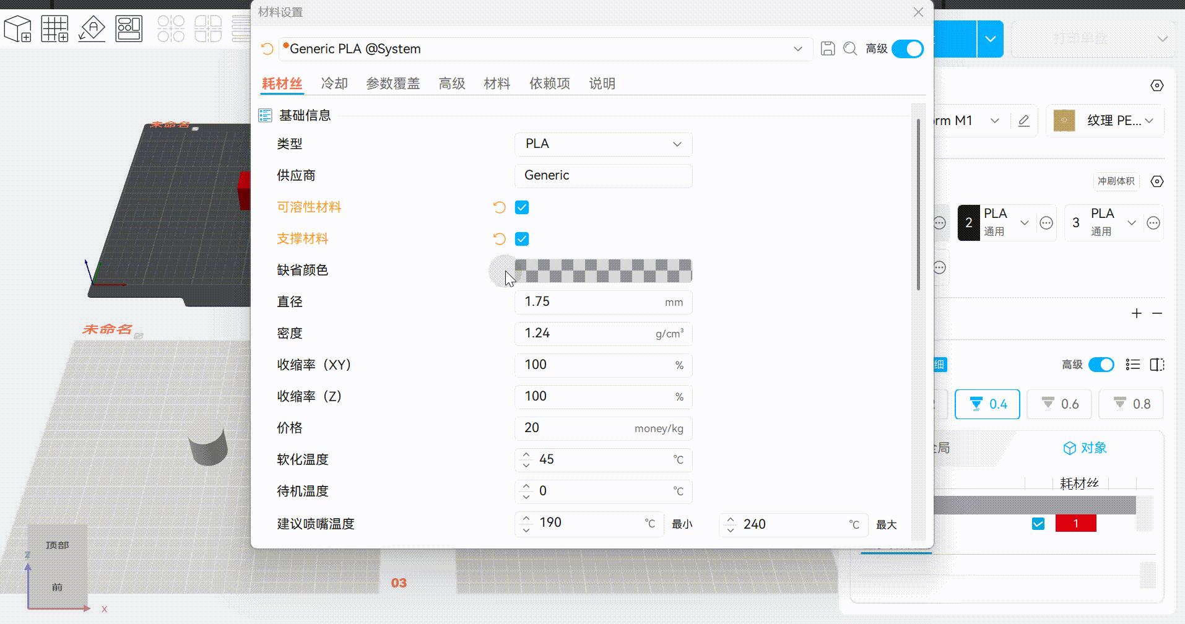Open more options for filament 2
The height and width of the screenshot is (624, 1185).
click(x=1046, y=223)
